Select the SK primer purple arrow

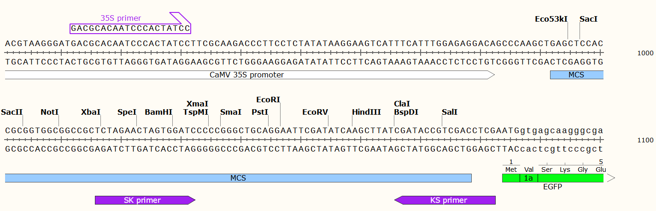(x=145, y=200)
